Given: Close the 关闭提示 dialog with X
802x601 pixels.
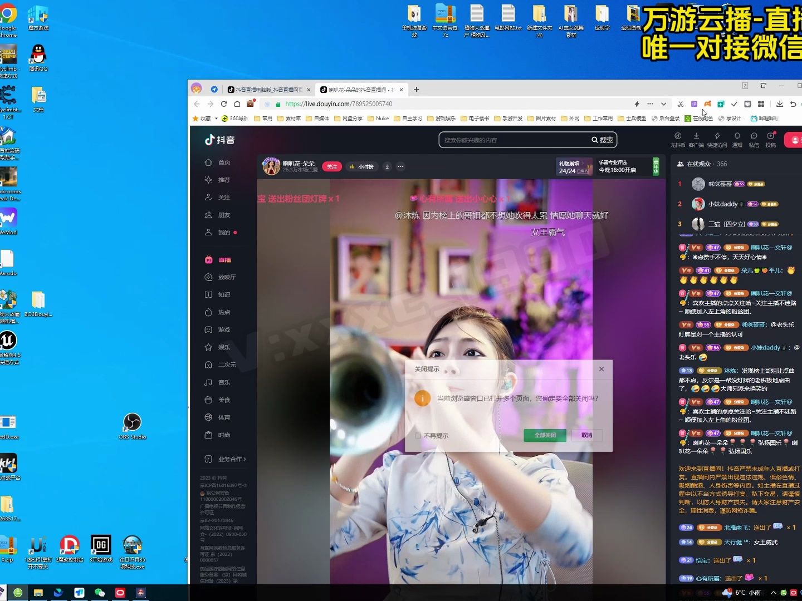Looking at the screenshot, I should [601, 369].
